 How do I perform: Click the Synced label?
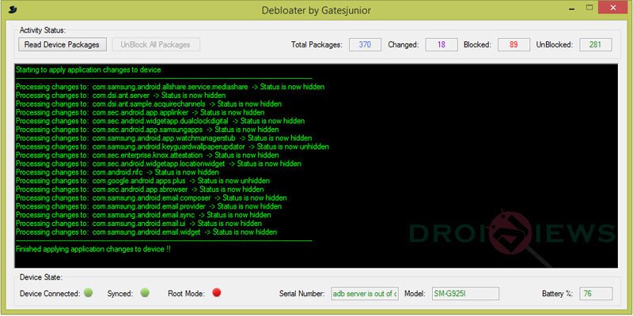120,293
